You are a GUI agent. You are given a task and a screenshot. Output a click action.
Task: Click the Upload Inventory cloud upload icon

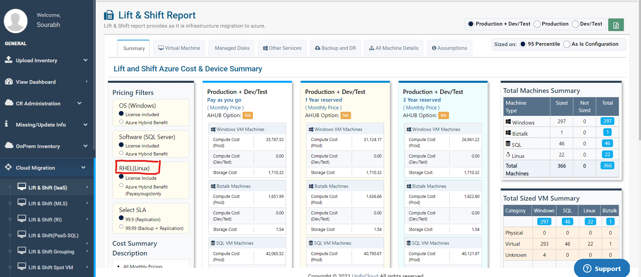[8, 60]
